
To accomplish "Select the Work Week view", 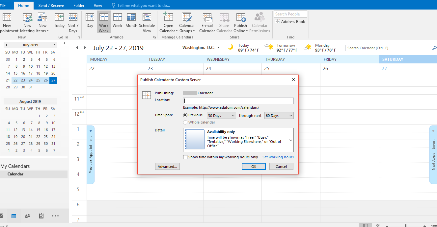I will coord(104,22).
